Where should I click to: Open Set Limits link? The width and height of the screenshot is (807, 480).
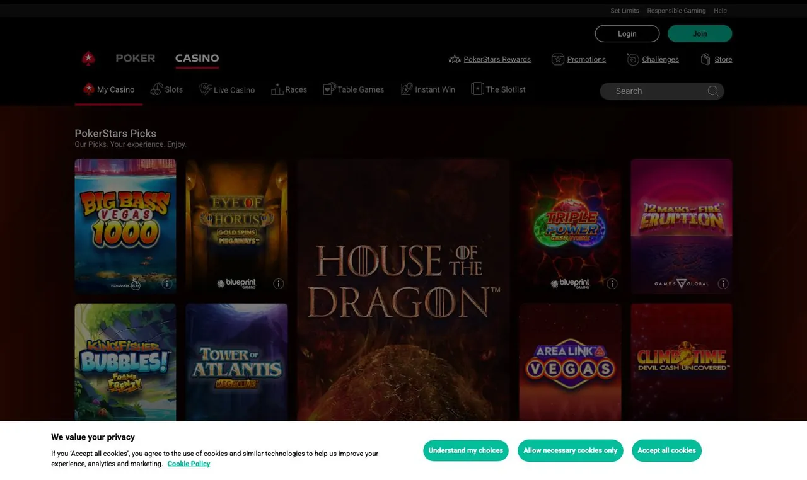click(625, 11)
